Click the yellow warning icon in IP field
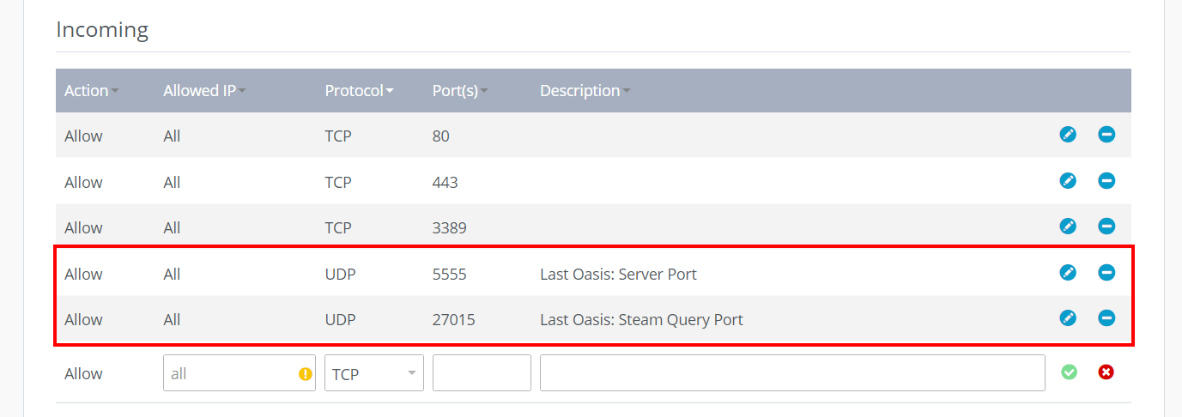The width and height of the screenshot is (1182, 417). pyautogui.click(x=305, y=374)
